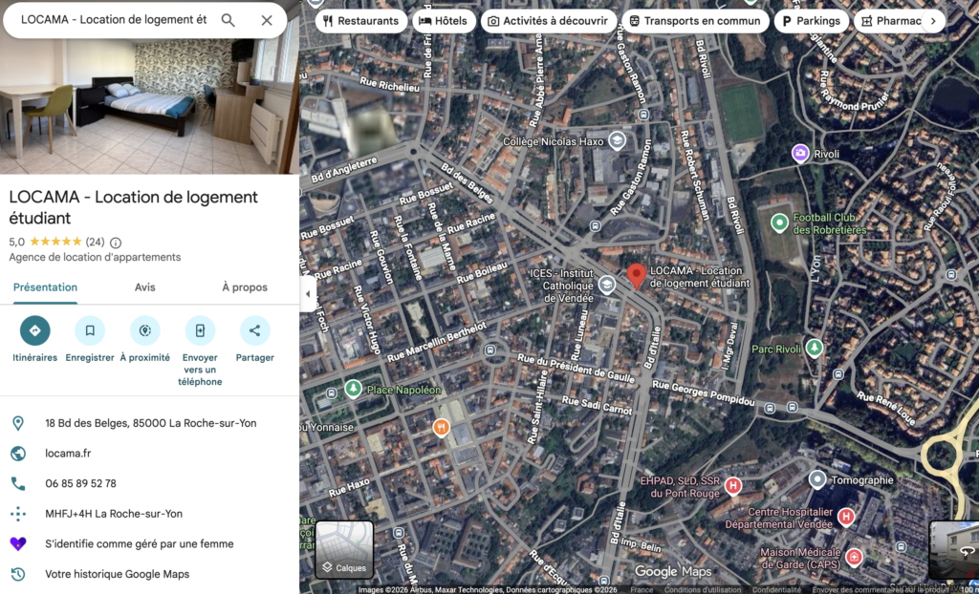The width and height of the screenshot is (979, 594).
Task: Open Street View thumbnail at bottom right
Action: pos(954,550)
